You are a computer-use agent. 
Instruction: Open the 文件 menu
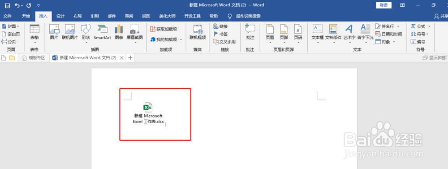[x=7, y=16]
